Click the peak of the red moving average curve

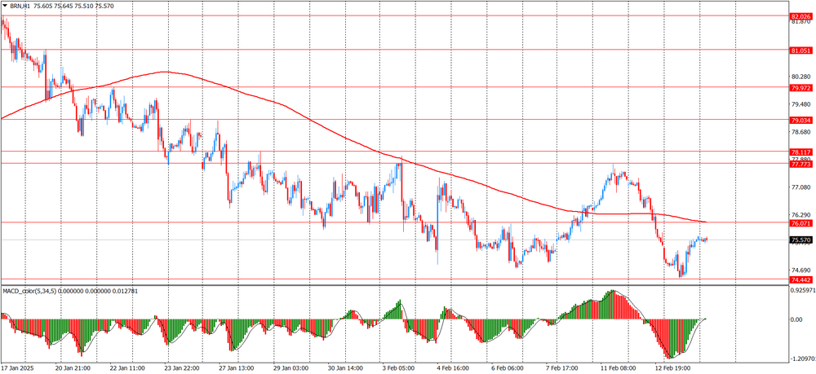click(166, 72)
